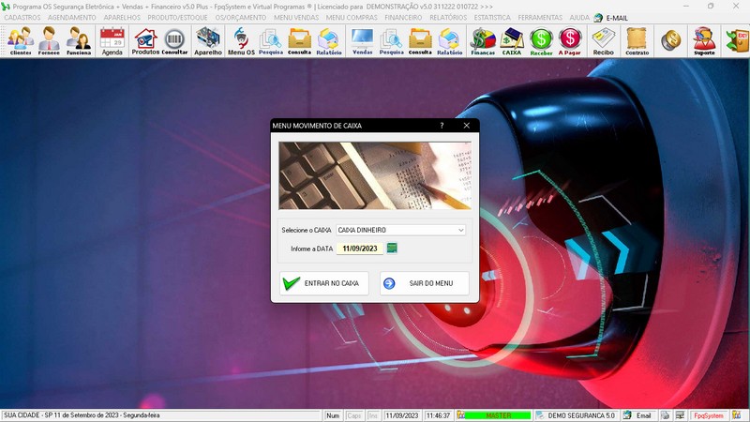Open the Recibo receipt icon

click(603, 41)
